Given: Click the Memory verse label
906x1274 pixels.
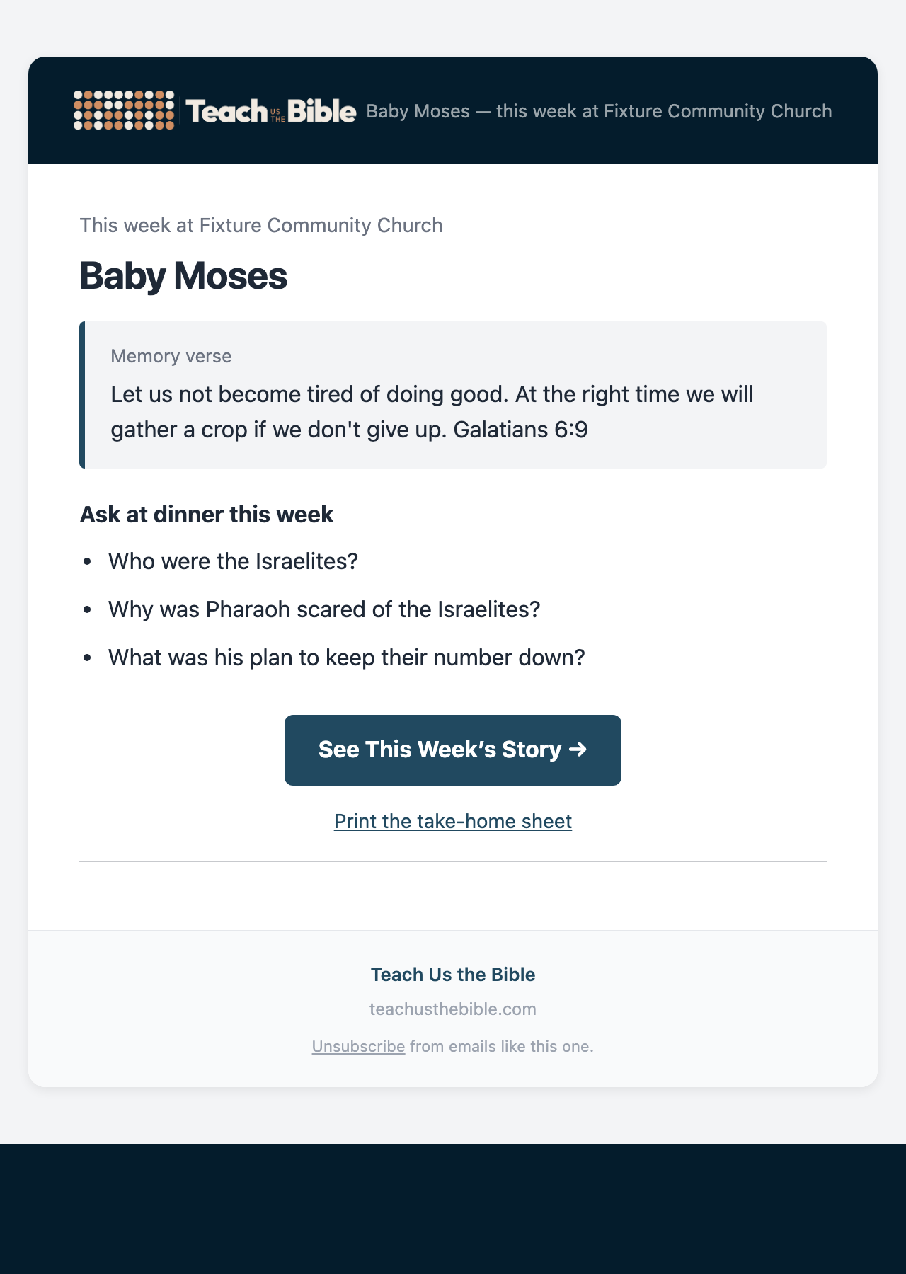Looking at the screenshot, I should click(171, 356).
